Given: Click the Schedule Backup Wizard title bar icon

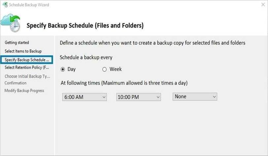Looking at the screenshot, I should 5,5.
